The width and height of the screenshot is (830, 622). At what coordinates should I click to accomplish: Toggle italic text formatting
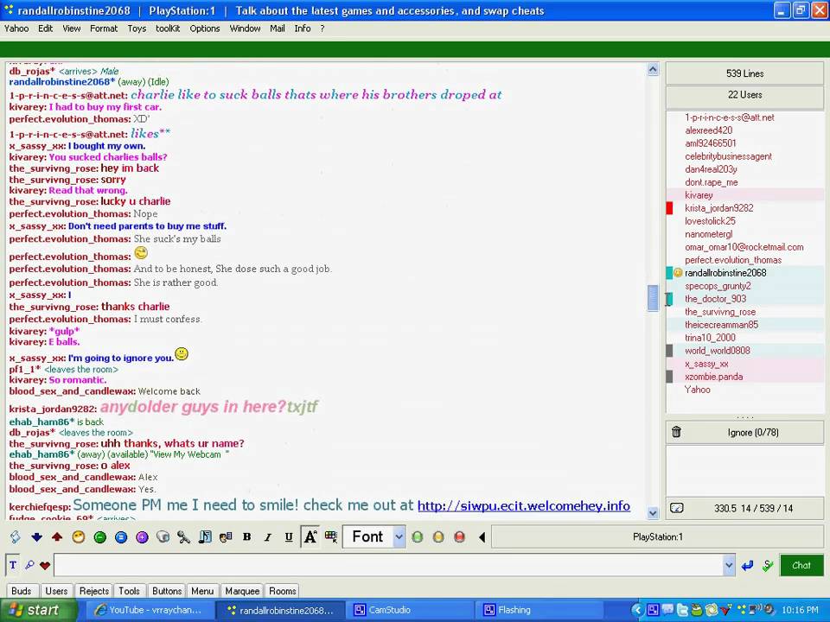[268, 536]
